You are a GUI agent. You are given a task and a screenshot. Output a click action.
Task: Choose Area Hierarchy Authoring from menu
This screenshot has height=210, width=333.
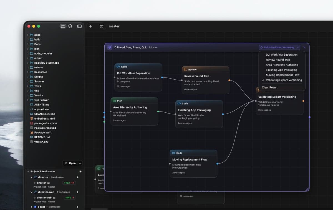point(282,65)
